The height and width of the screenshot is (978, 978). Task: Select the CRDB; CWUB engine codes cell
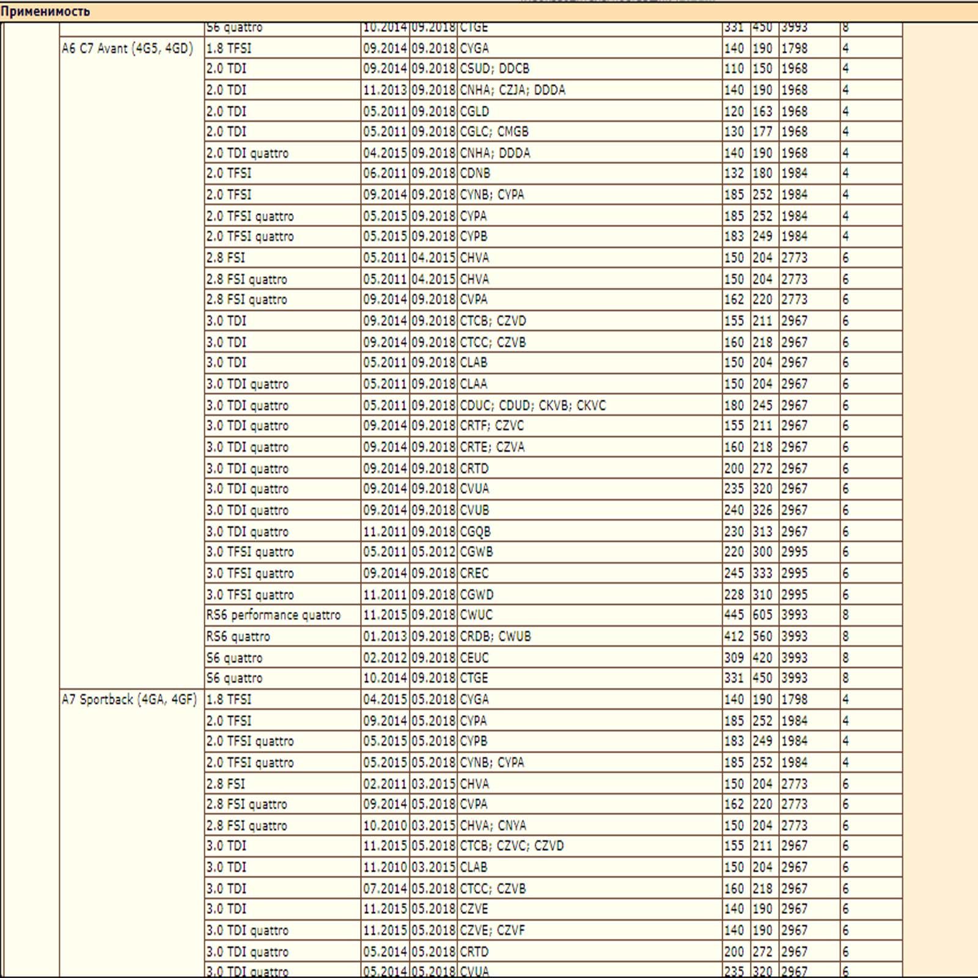pos(495,636)
